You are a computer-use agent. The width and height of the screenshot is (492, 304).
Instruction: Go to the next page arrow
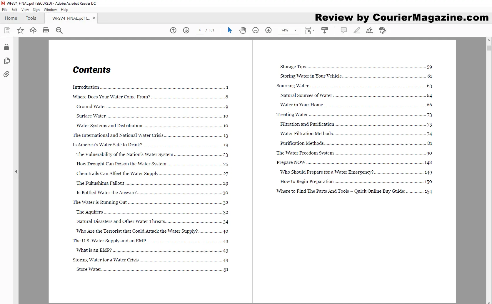tap(186, 30)
